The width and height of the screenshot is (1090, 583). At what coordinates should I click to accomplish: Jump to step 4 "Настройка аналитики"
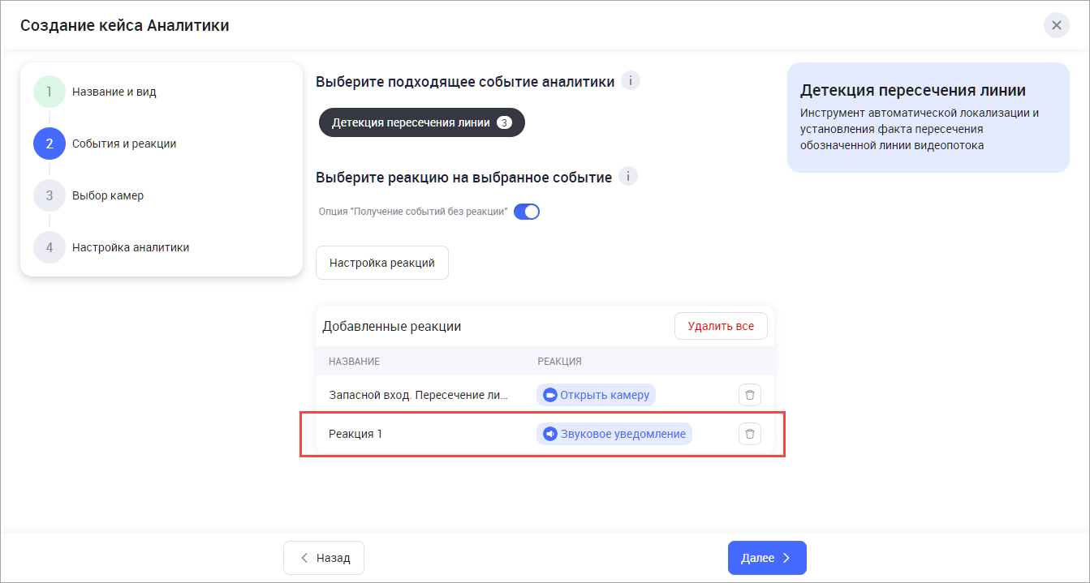click(50, 247)
